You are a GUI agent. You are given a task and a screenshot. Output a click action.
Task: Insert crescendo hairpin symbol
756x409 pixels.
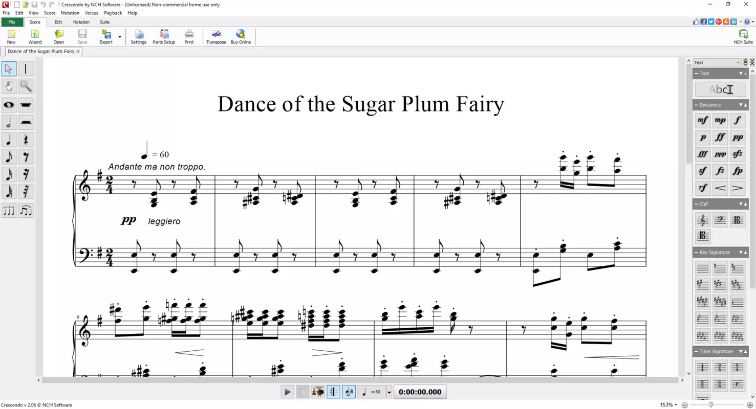pos(720,188)
